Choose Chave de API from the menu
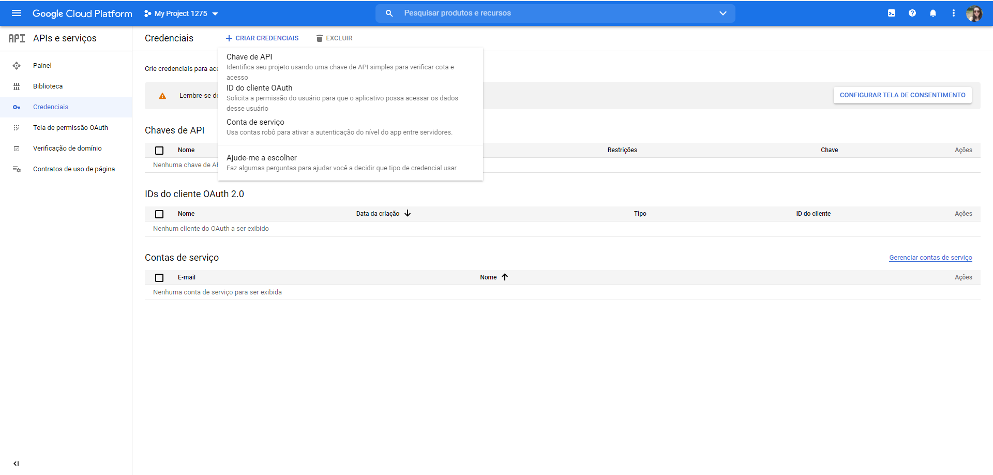Viewport: 993px width, 475px height. [351, 67]
